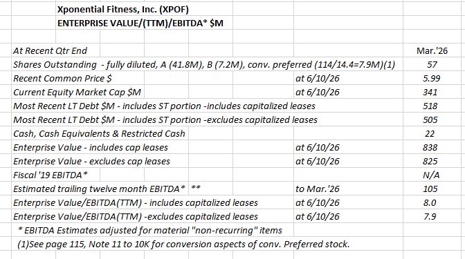The height and width of the screenshot is (259, 465).
Task: Click the ENTERPRISE VALUE/(TTM)/EBITDA* $M heading cell
Action: tap(140, 23)
